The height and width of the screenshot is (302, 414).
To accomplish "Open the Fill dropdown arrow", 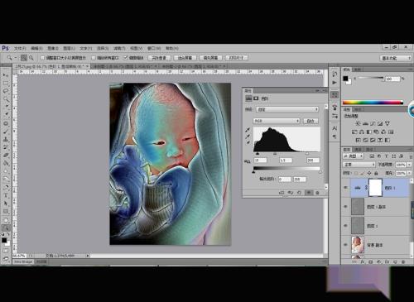I will coord(409,173).
